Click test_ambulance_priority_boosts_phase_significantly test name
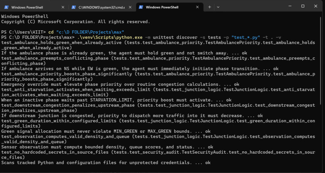Screen dimensions: 325x173 tap(67, 74)
